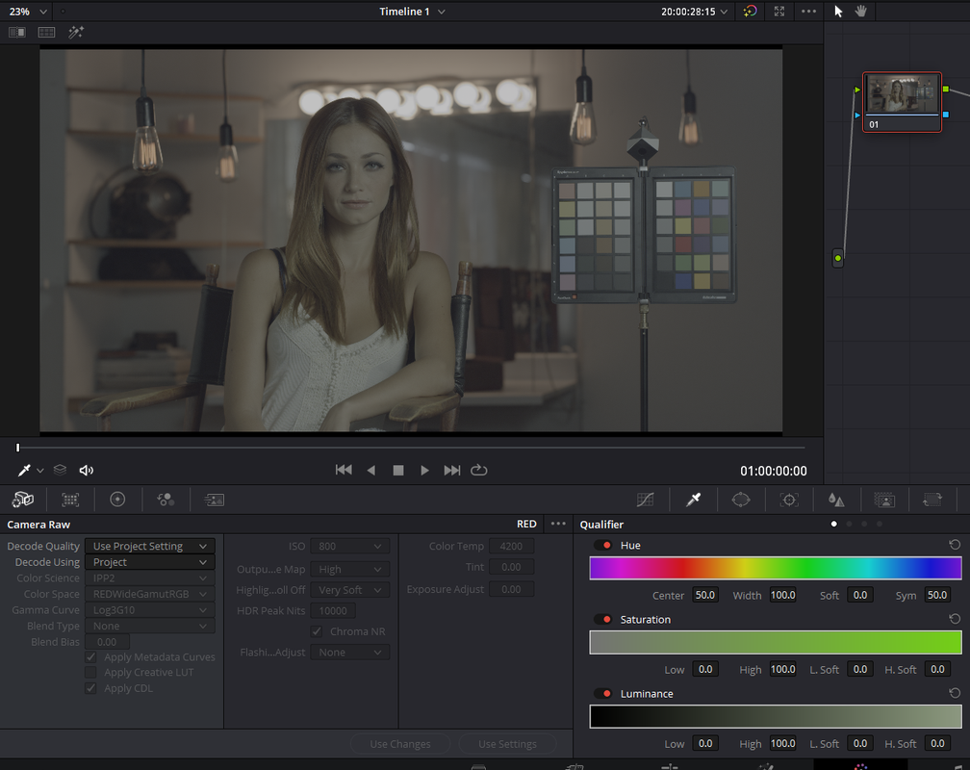
Task: Click the Use Changes button
Action: tap(400, 744)
